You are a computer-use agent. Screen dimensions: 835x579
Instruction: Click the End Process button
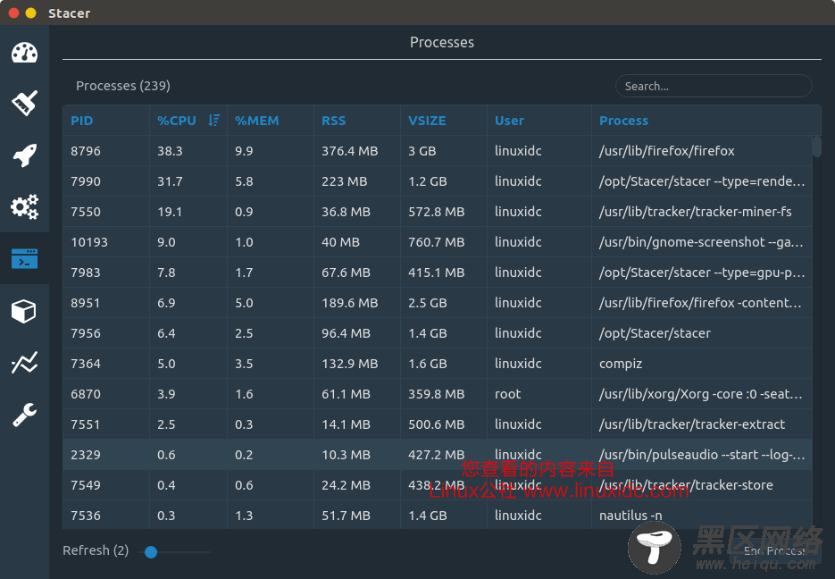tap(774, 550)
